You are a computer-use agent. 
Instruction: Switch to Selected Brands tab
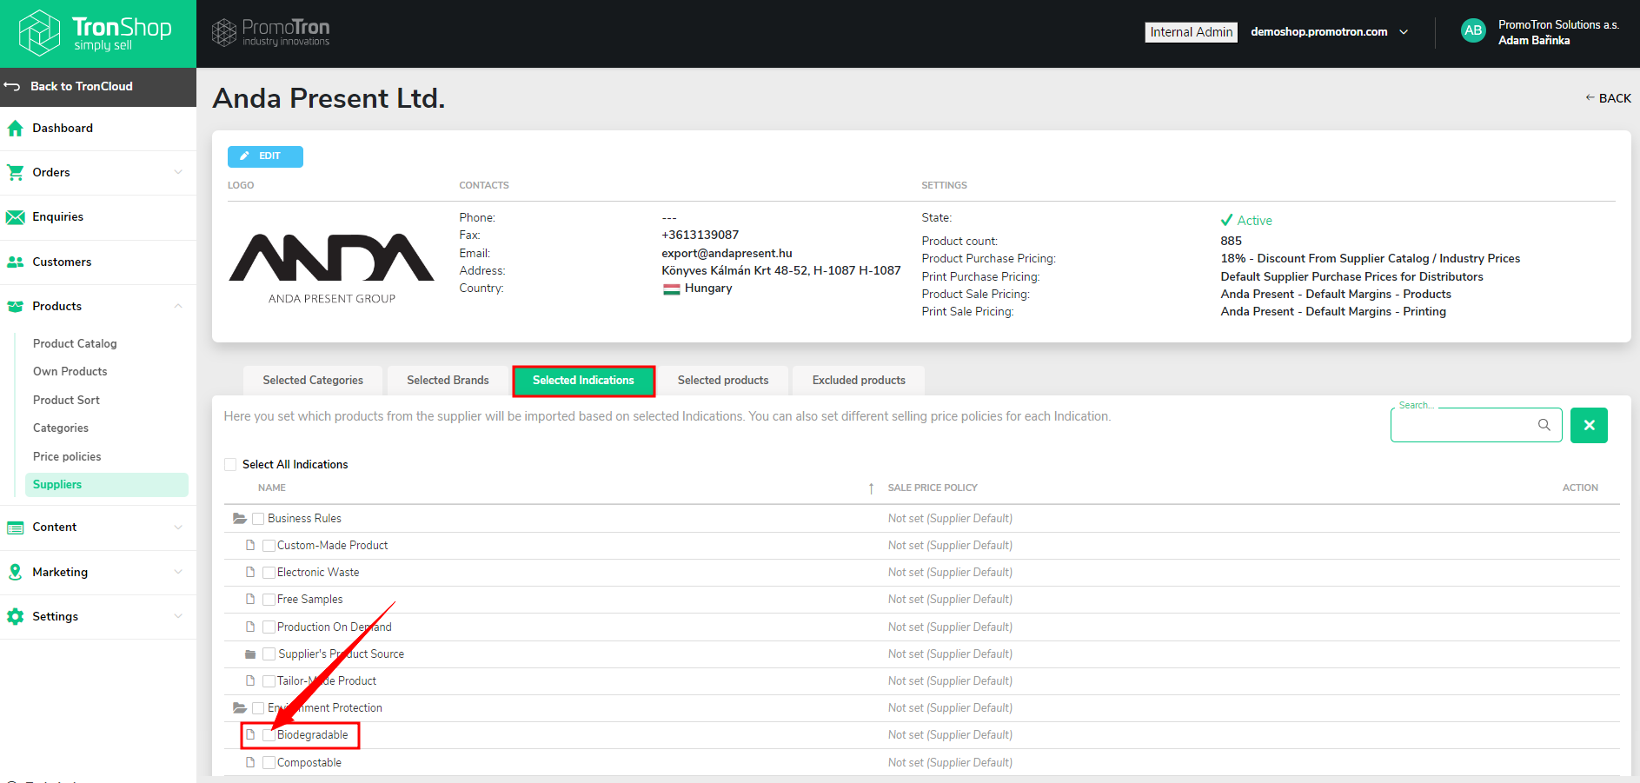click(448, 381)
